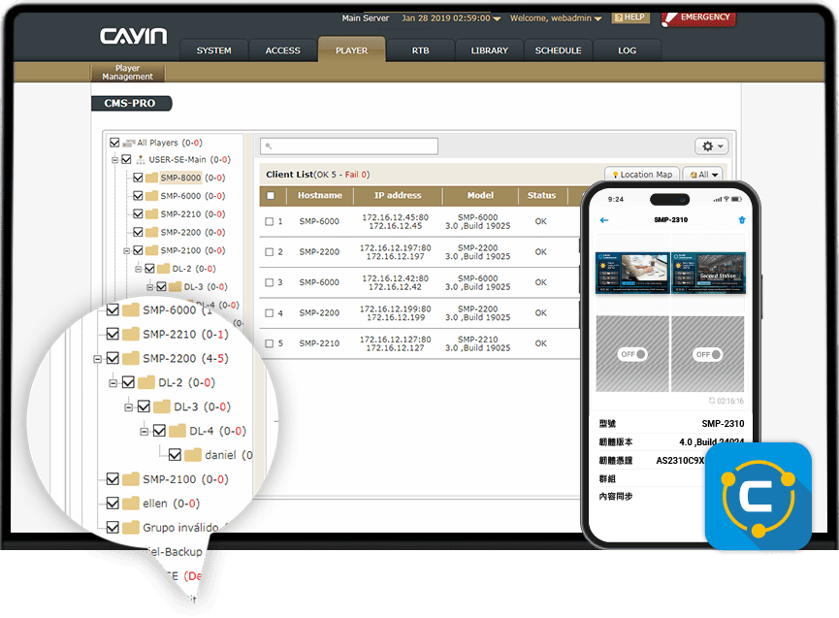Toggle the USER-SE-Main checkbox
Screen dimensions: 839x618
(126, 159)
